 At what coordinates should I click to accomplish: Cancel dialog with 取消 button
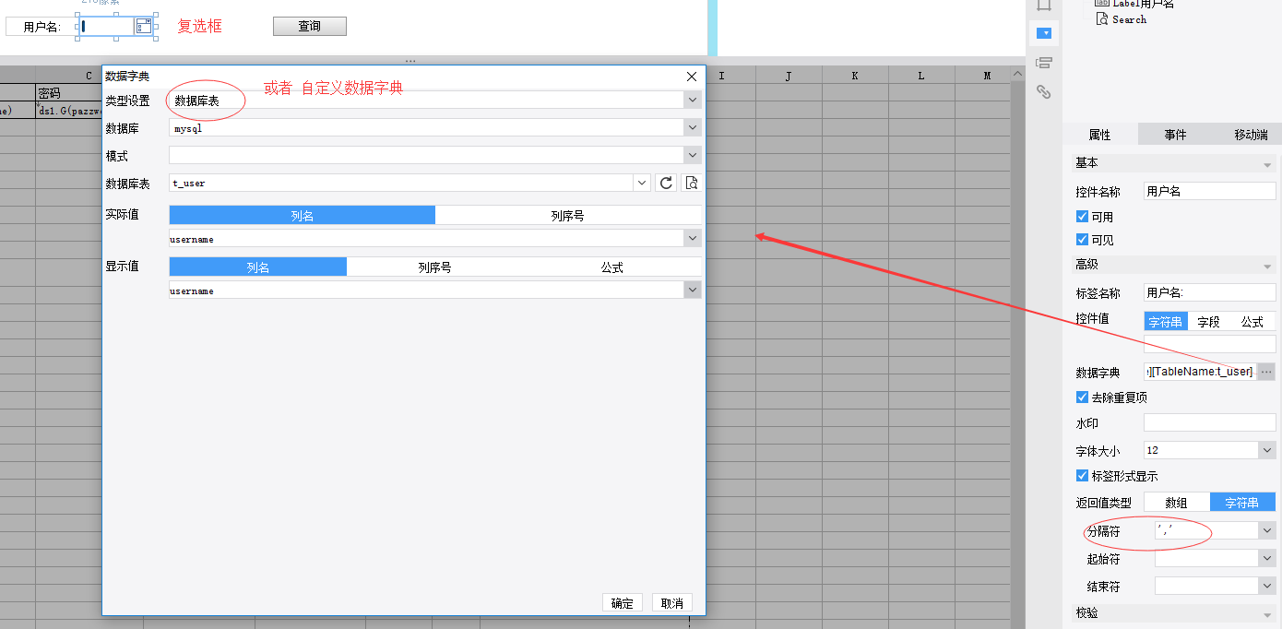[x=672, y=603]
